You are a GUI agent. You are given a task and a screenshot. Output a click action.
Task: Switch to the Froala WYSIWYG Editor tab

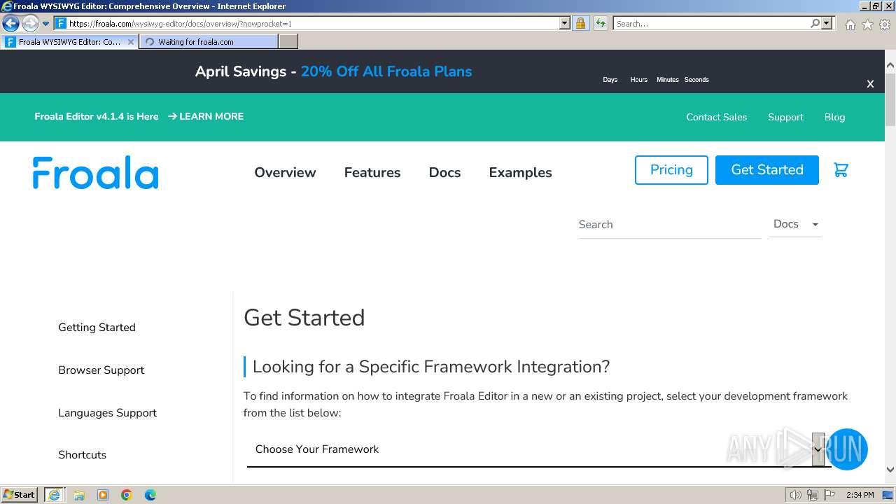click(69, 42)
